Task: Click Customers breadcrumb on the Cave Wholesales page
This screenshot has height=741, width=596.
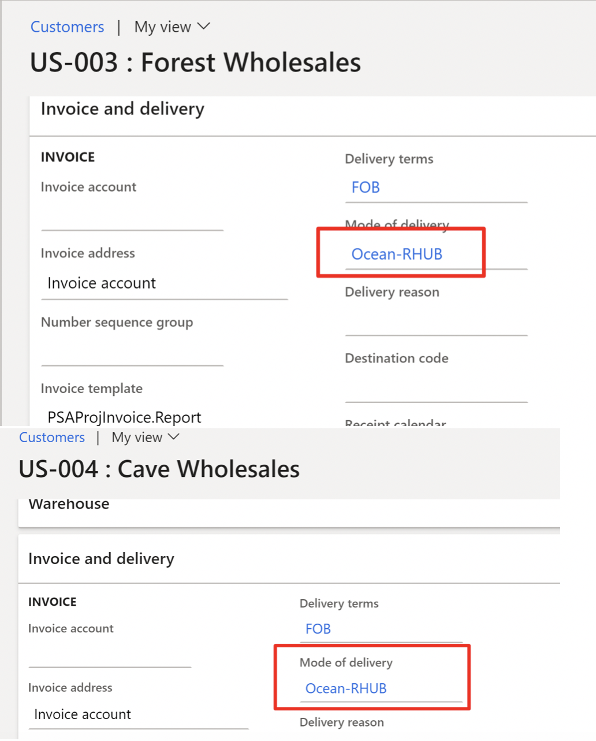Action: [x=51, y=437]
